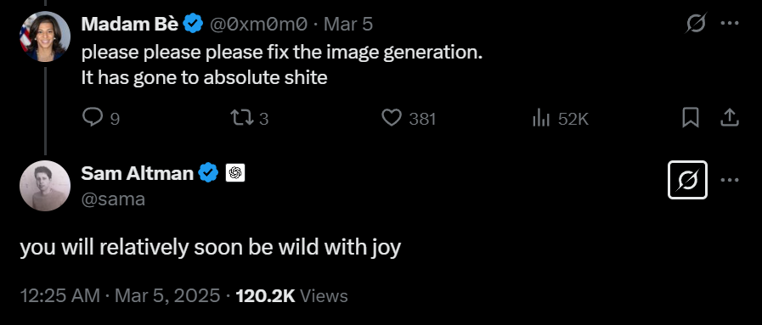Click Grok icon on Madam Bè's post
This screenshot has height=325, width=762.
pos(696,23)
